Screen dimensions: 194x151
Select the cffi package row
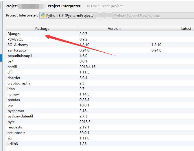coord(100,72)
